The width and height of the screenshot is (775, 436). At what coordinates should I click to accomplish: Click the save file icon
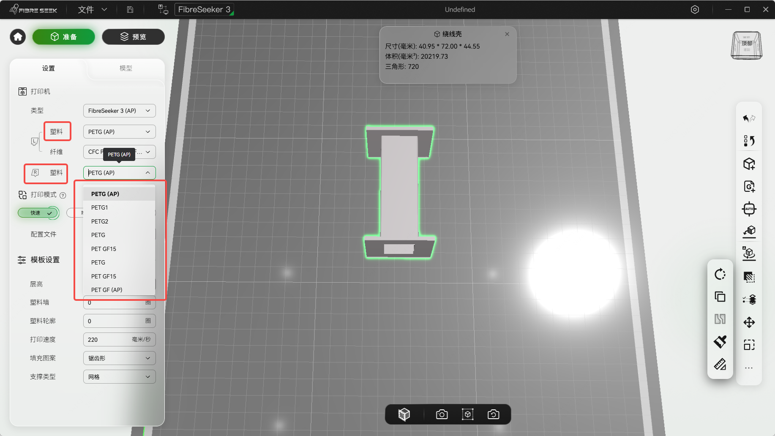point(130,9)
